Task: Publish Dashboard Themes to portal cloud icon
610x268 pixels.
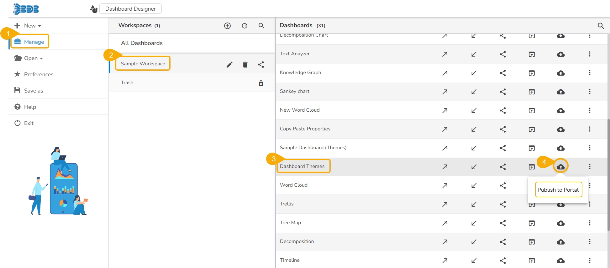Action: pos(561,167)
